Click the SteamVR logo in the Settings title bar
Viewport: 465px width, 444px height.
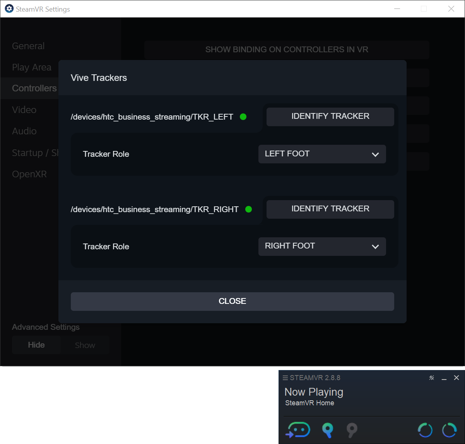tap(9, 9)
